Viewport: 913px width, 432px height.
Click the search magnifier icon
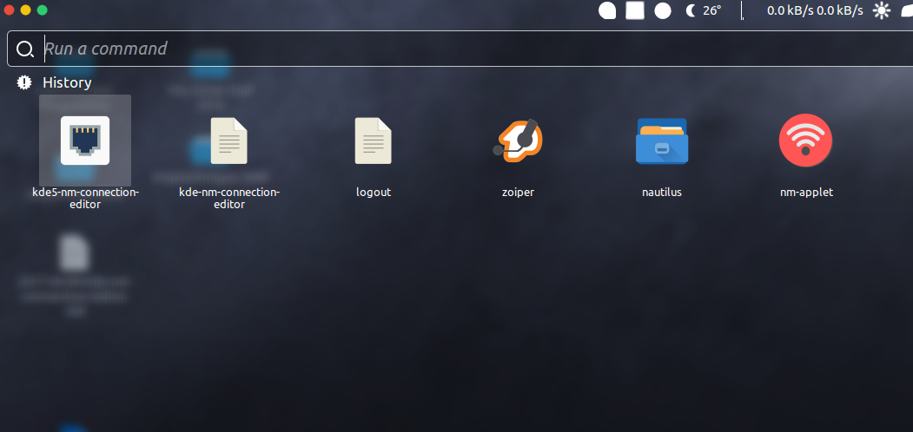pos(24,49)
